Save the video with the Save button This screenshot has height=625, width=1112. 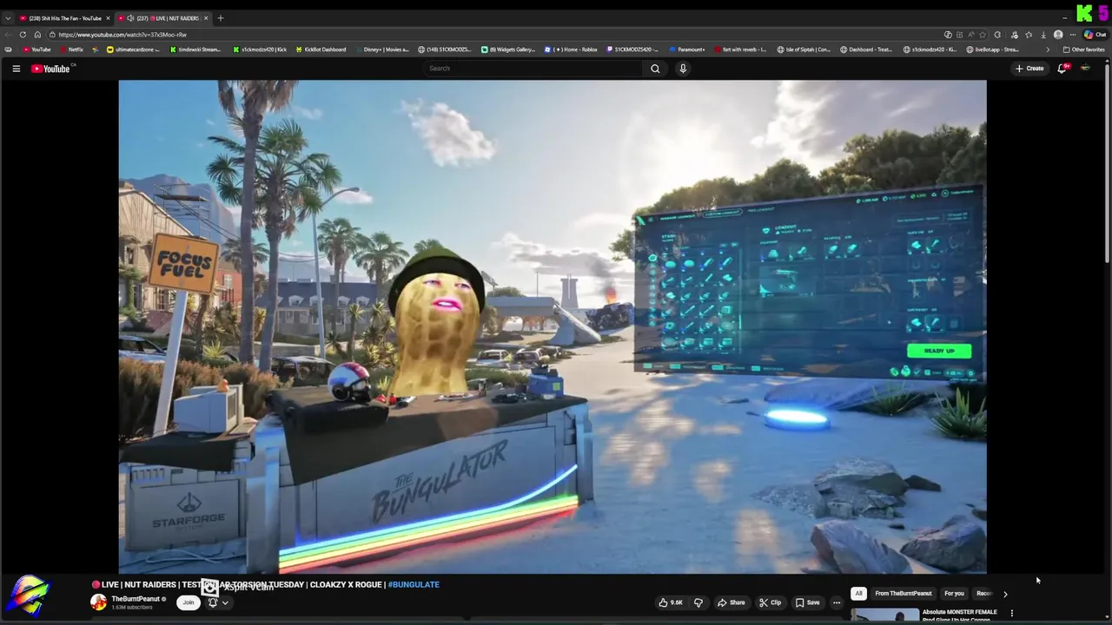(x=807, y=602)
